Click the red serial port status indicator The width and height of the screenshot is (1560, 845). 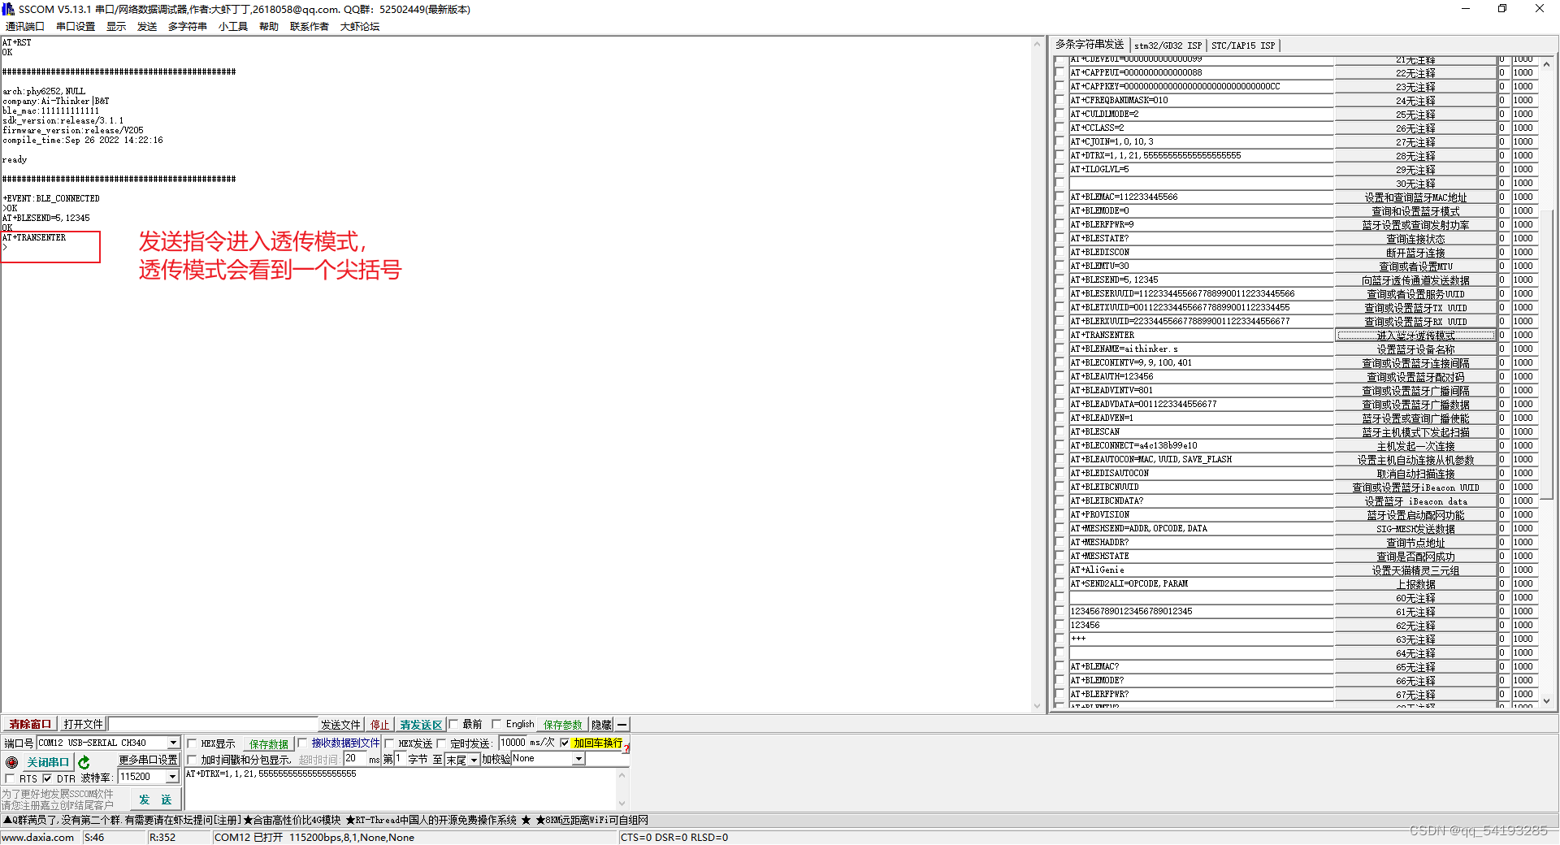click(x=11, y=762)
